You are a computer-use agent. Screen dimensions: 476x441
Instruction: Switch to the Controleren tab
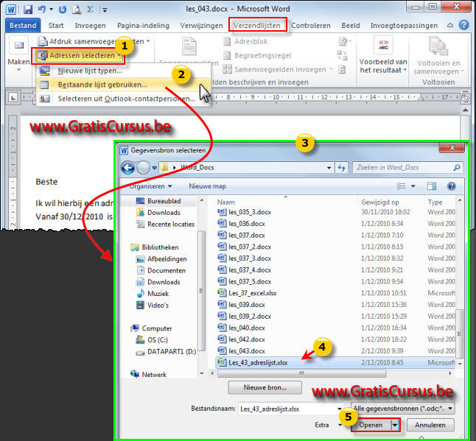click(311, 26)
